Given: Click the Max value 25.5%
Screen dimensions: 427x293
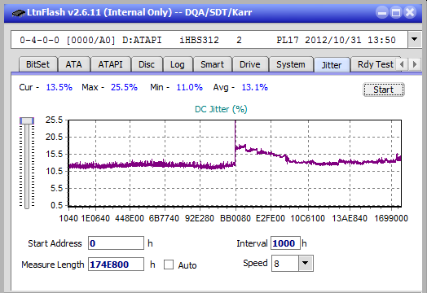Looking at the screenshot, I should [x=124, y=87].
